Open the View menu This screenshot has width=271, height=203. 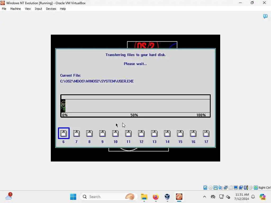pos(28,9)
